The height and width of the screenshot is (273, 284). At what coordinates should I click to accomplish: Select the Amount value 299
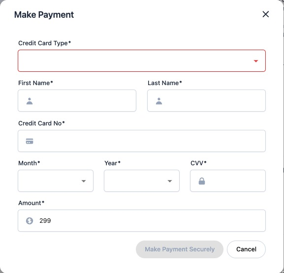45,221
